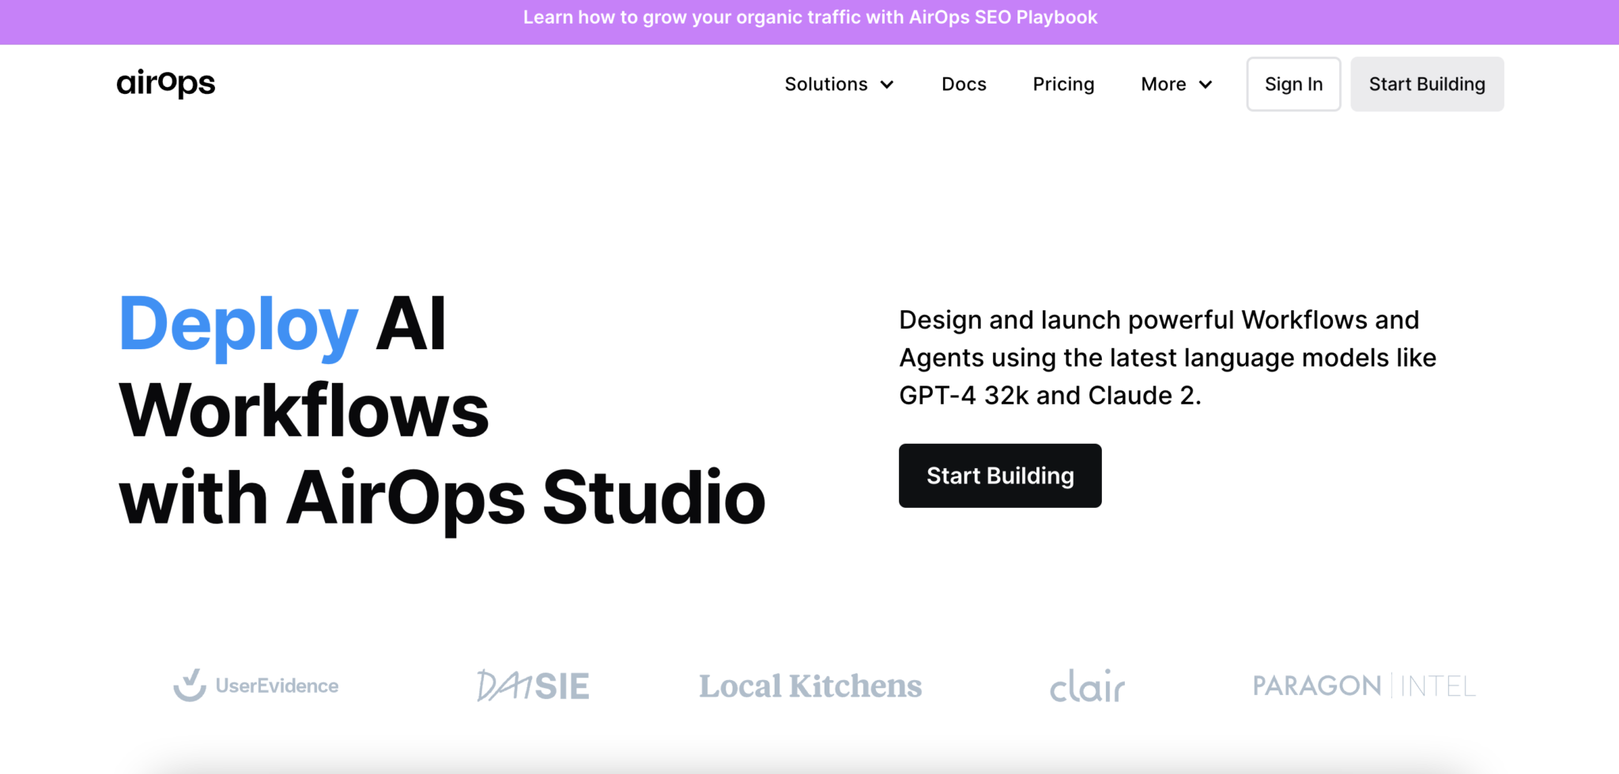Click the UserEvidence checkmark icon
The height and width of the screenshot is (774, 1619).
[190, 685]
